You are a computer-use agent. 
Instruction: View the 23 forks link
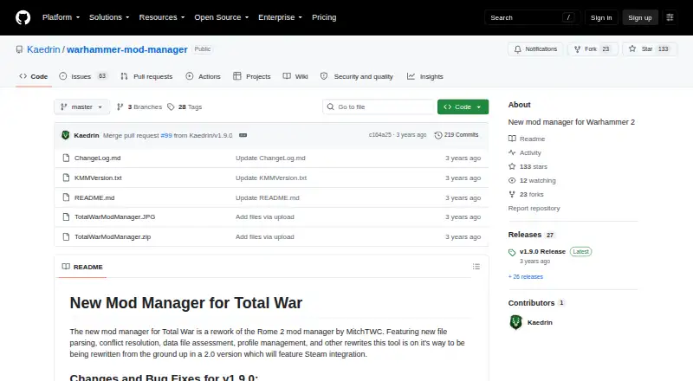click(x=526, y=194)
